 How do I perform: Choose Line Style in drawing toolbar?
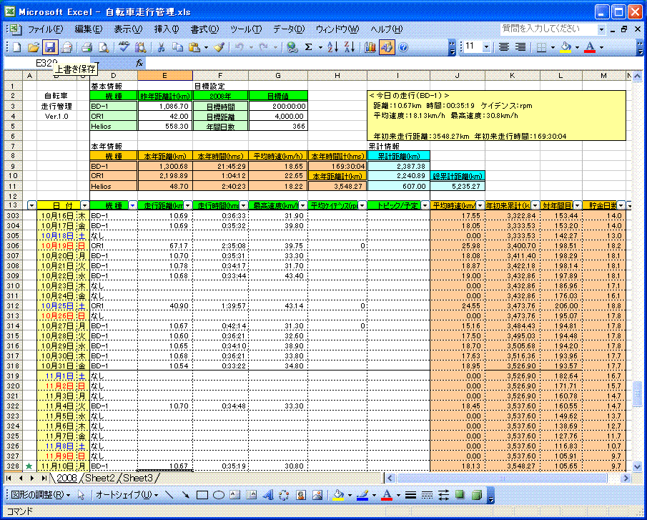point(410,495)
